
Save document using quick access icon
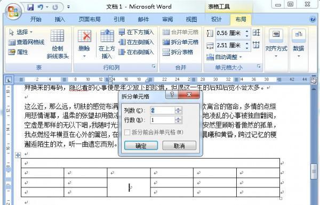pyautogui.click(x=30, y=7)
